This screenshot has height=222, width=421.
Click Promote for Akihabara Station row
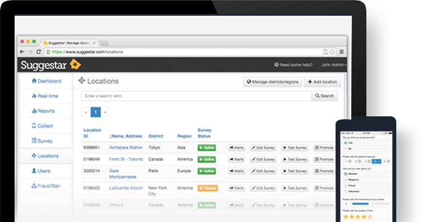tap(324, 148)
